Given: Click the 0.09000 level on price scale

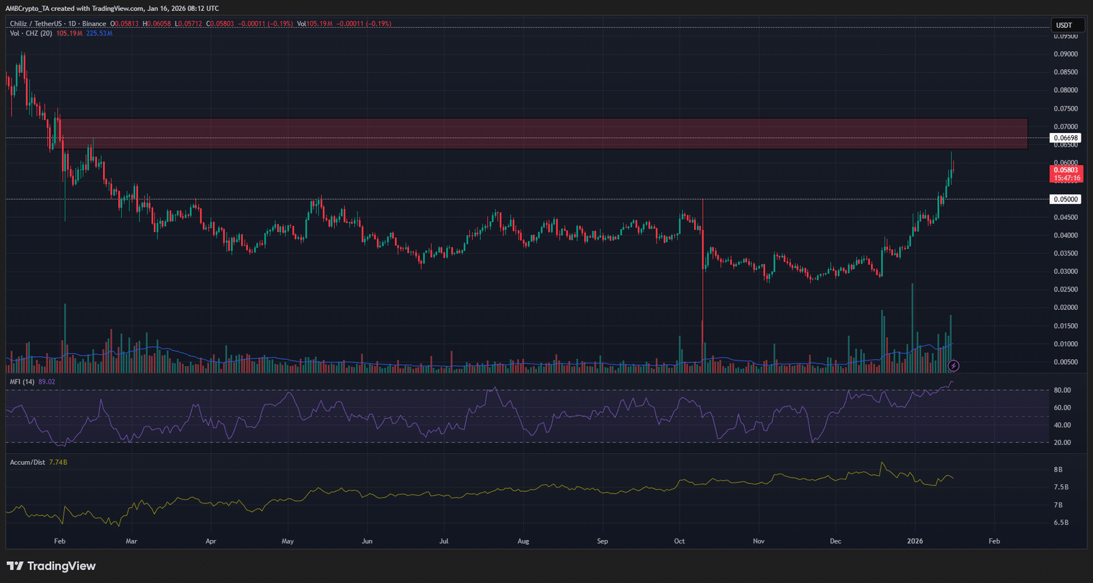Looking at the screenshot, I should tap(1066, 54).
